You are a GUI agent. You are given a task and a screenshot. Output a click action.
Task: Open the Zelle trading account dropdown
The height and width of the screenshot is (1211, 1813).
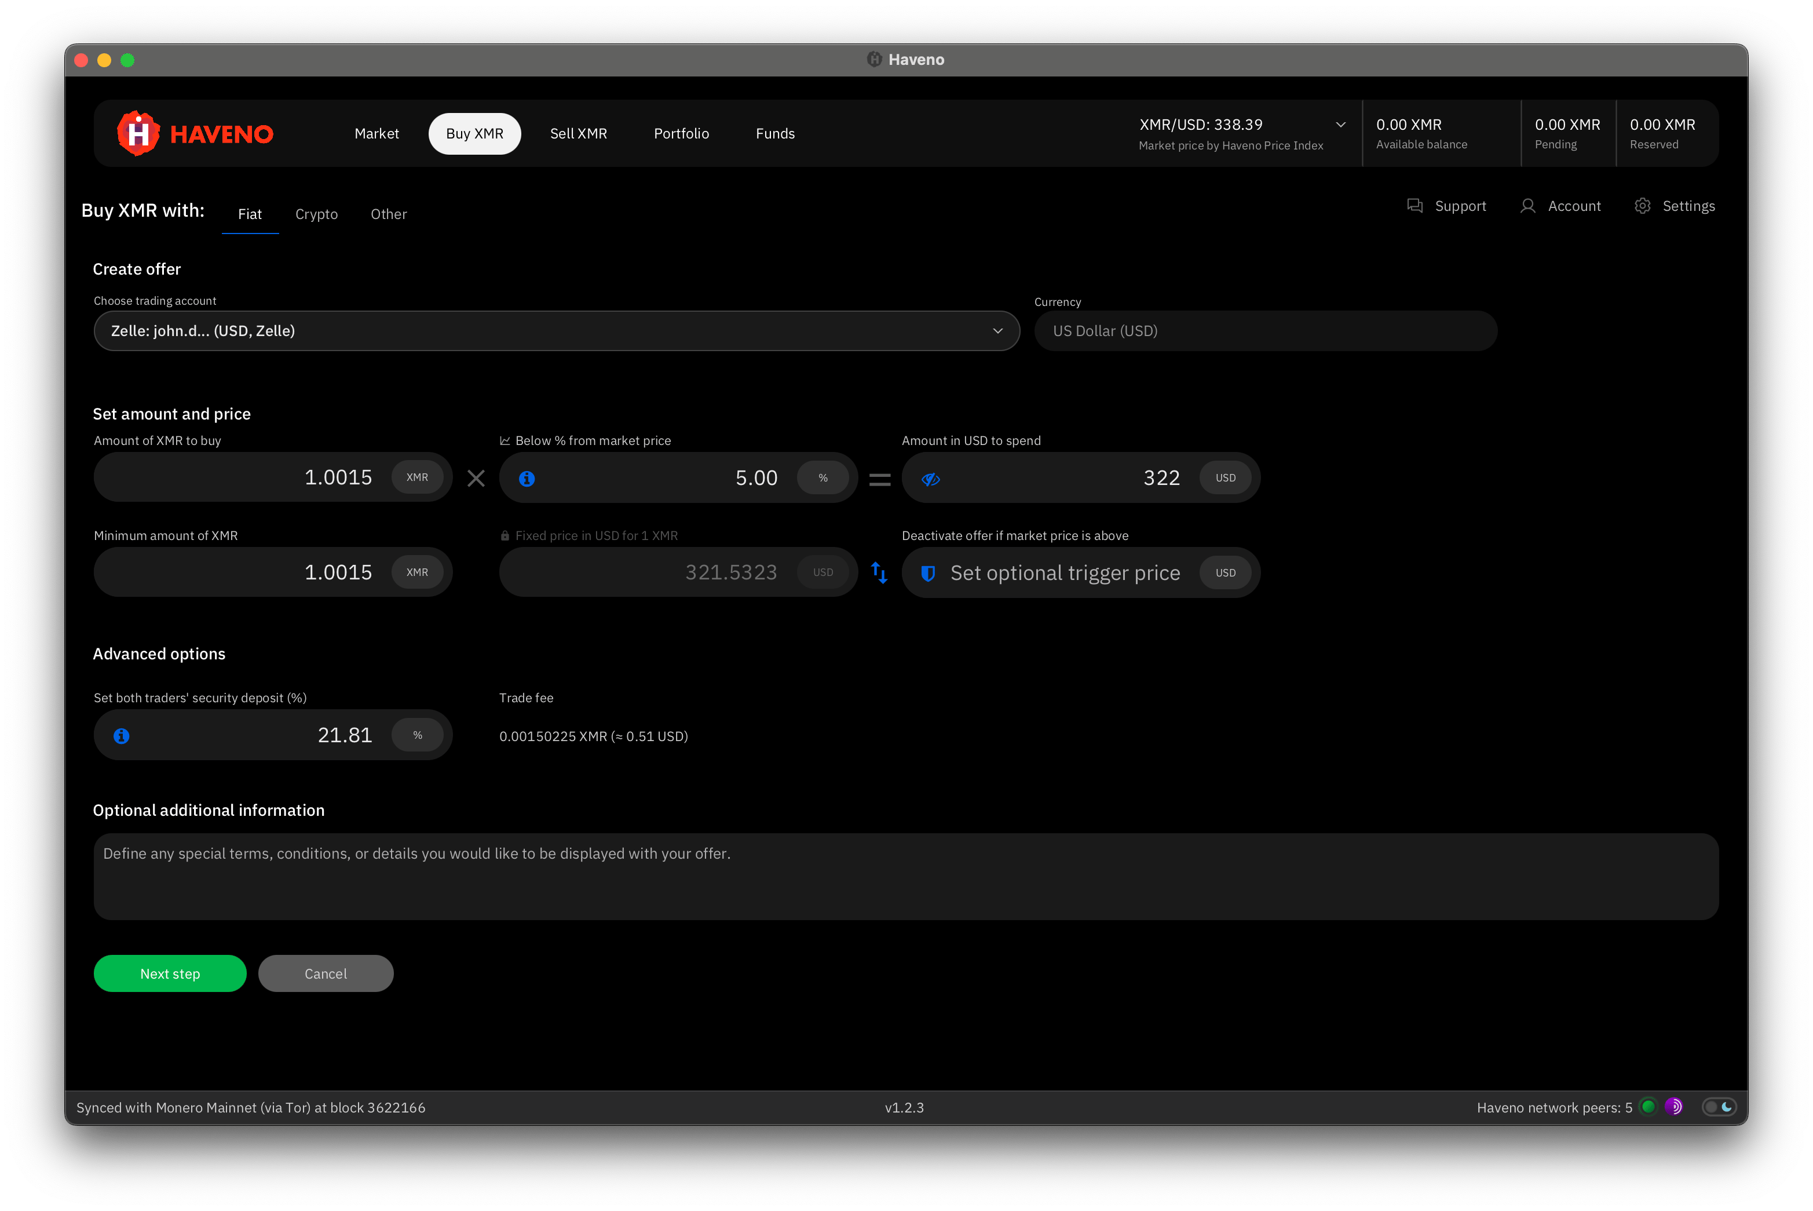pos(556,330)
